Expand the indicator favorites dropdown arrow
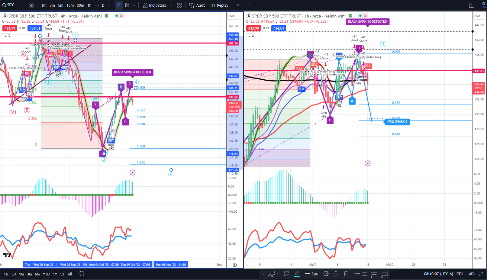 pyautogui.click(x=171, y=5)
